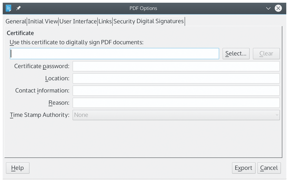Focus the certificate name field

tap(115, 53)
